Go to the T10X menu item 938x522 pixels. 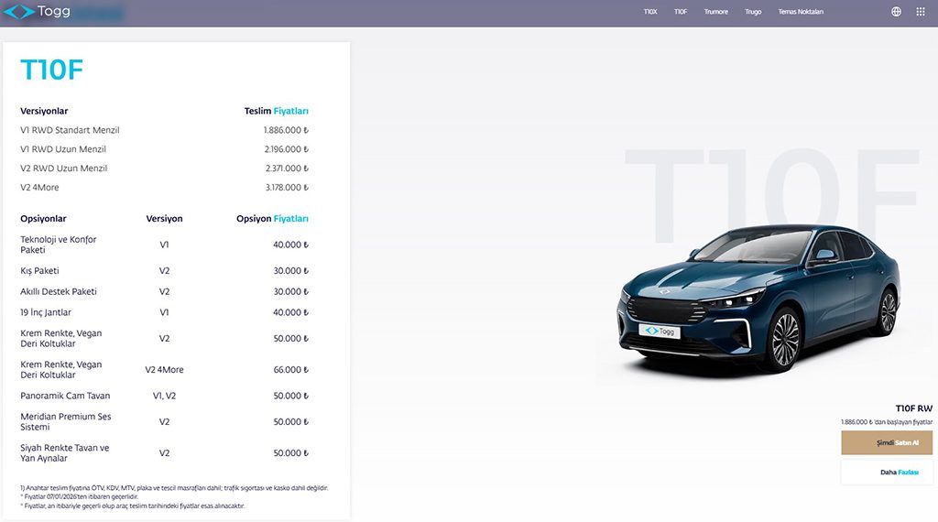[x=650, y=12]
